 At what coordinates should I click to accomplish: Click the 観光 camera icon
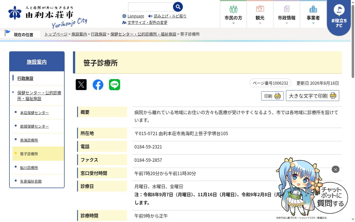[x=260, y=9]
